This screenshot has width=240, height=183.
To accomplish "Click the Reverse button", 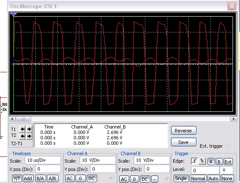I will 184,131.
